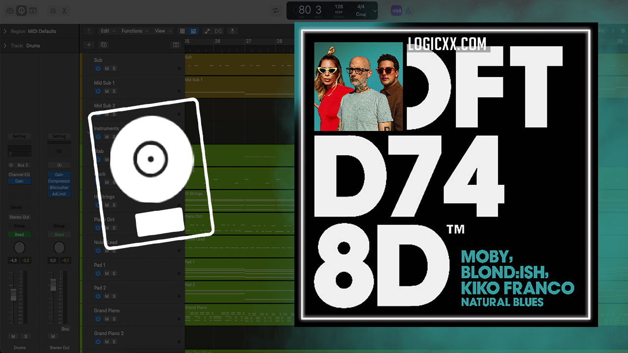
Task: Open the Compressor plug-in slot
Action: point(59,181)
